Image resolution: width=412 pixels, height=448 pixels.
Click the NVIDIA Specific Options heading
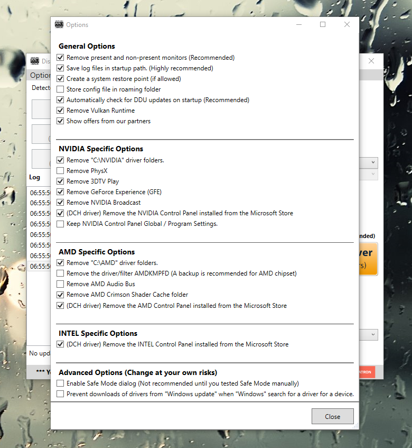(101, 149)
